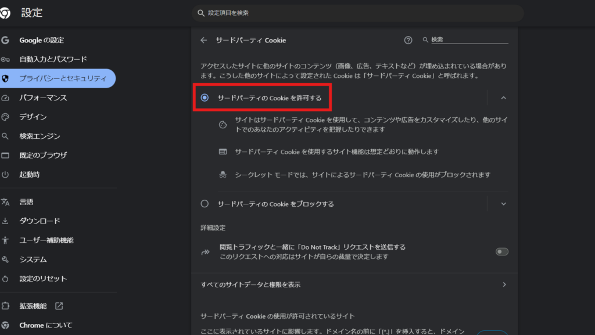Screen dimensions: 595x335
Task: Click すべてのサイトデータと権限を表示 row
Action: pyautogui.click(x=354, y=284)
